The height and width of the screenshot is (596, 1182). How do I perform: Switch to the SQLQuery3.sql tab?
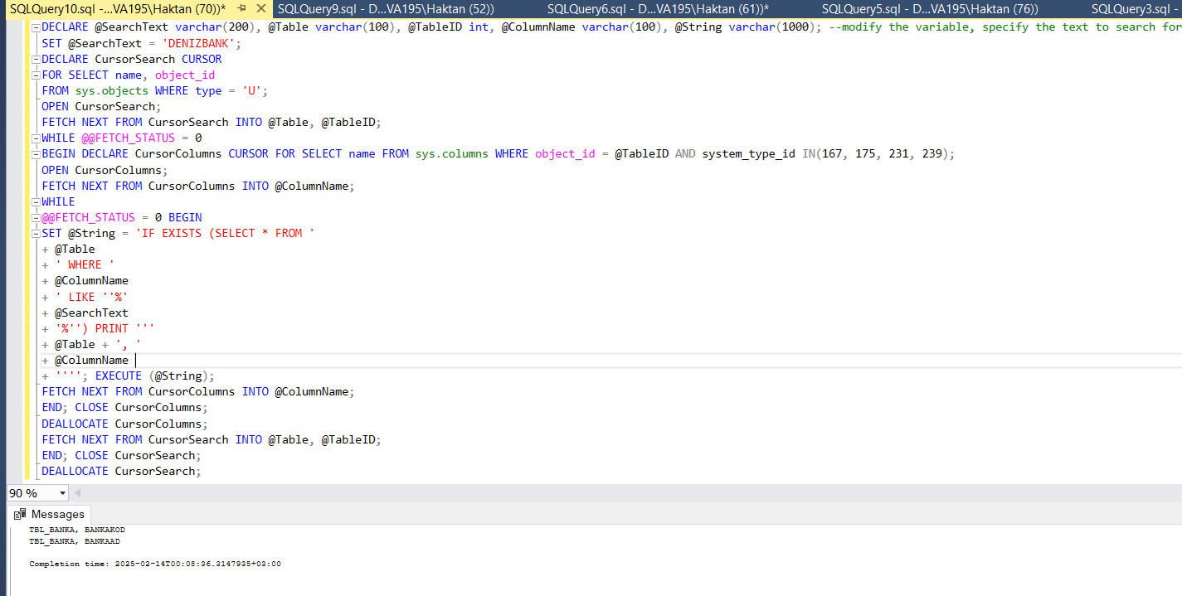[x=1136, y=9]
